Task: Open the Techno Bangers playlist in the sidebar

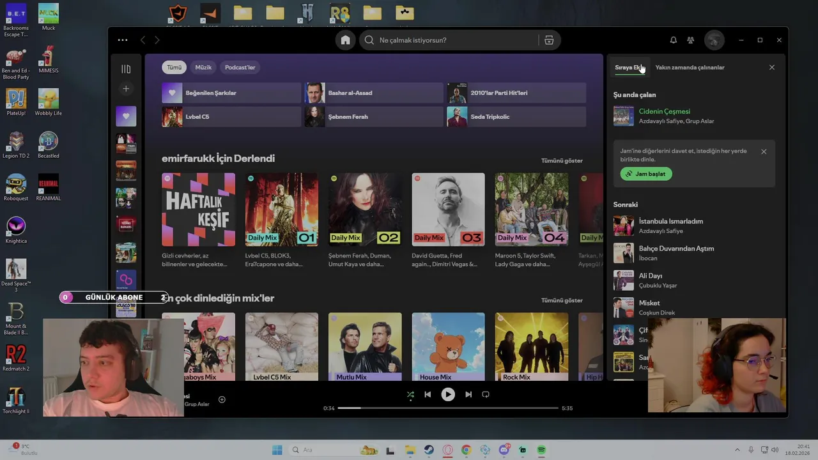Action: 126,224
